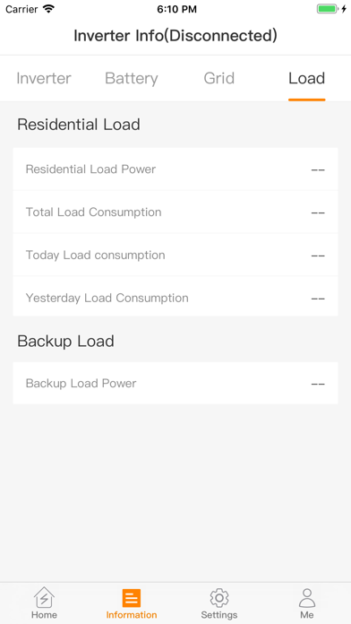The width and height of the screenshot is (351, 624).
Task: Switch to the Battery tab
Action: (x=132, y=78)
